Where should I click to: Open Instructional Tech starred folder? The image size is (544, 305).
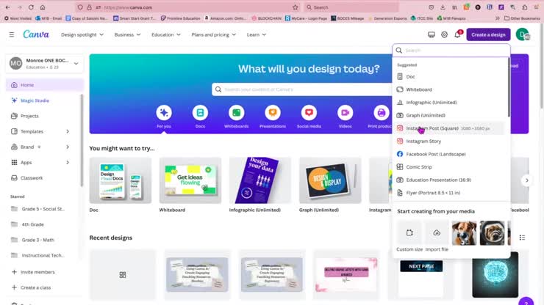(43, 255)
